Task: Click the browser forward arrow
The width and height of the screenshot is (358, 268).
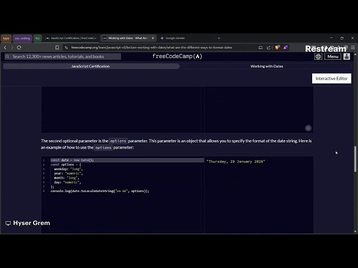Action: coord(12,47)
